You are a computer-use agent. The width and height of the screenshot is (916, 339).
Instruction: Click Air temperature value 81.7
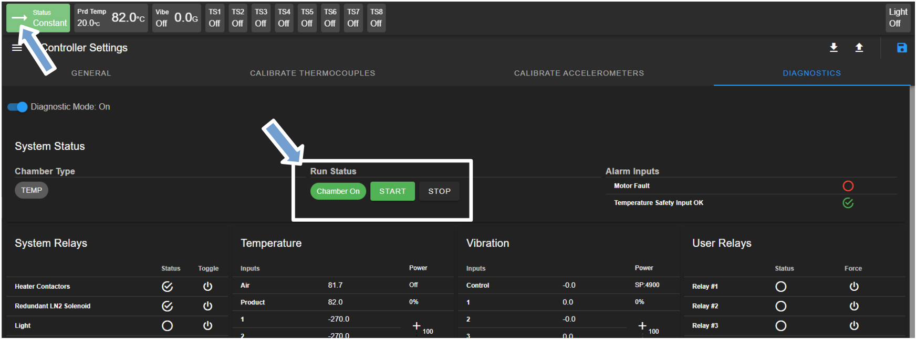(335, 285)
